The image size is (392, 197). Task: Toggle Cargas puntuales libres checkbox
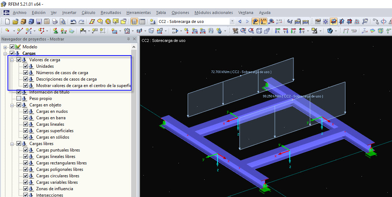click(25, 150)
